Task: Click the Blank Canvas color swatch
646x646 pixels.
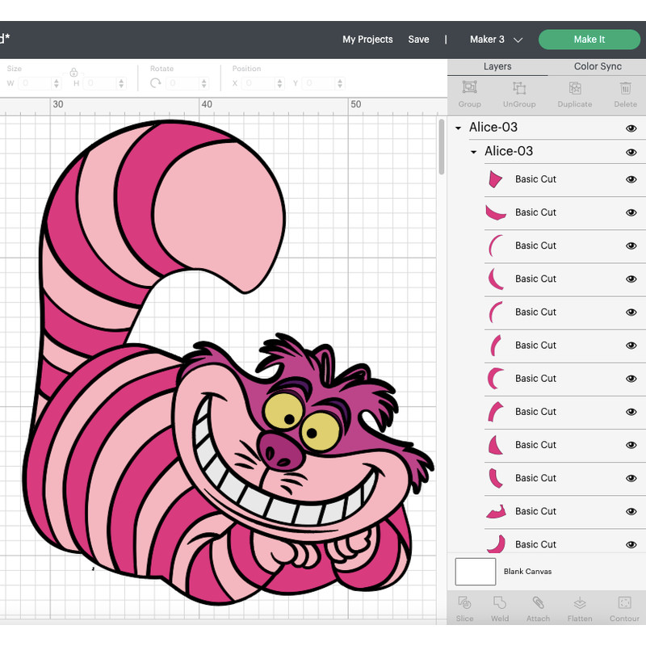Action: click(475, 572)
